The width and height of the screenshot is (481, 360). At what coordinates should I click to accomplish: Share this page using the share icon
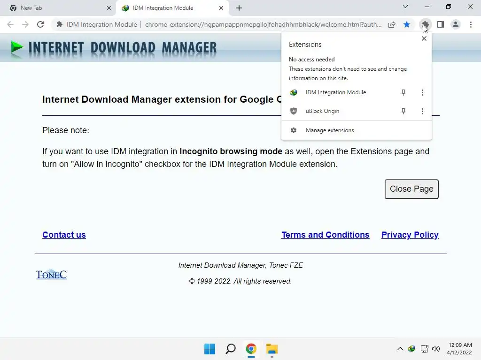(x=392, y=24)
